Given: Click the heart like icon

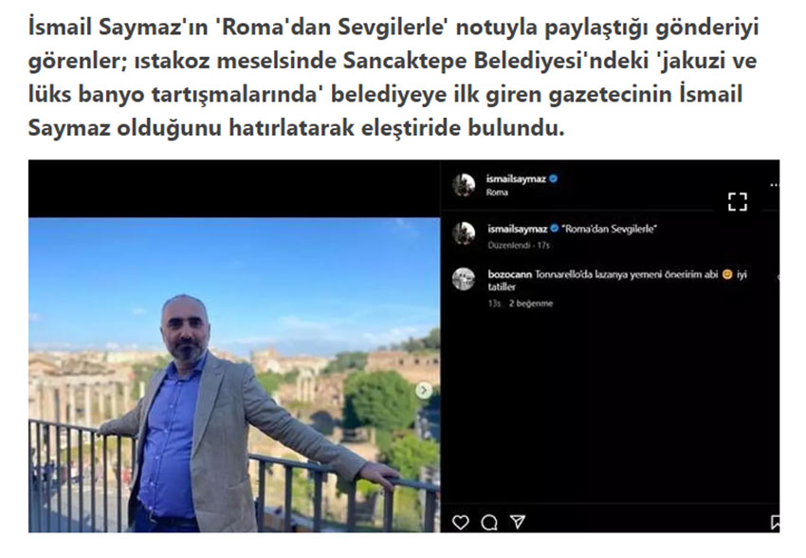Looking at the screenshot, I should [460, 523].
